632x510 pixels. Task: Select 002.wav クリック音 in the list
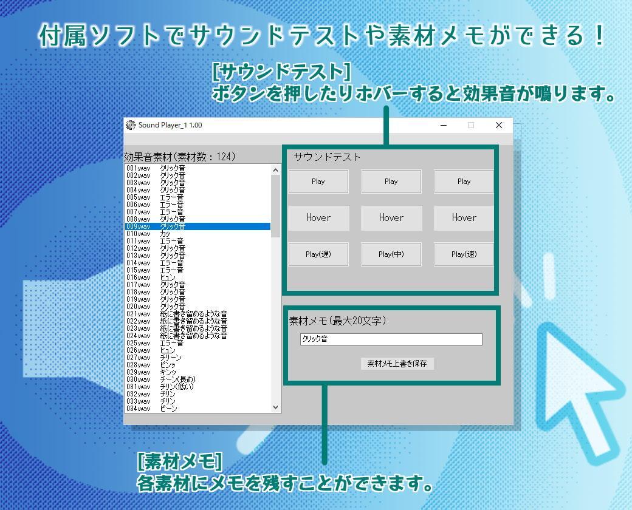197,175
